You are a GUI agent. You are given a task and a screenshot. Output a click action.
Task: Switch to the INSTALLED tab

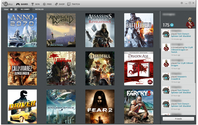point(39,9)
